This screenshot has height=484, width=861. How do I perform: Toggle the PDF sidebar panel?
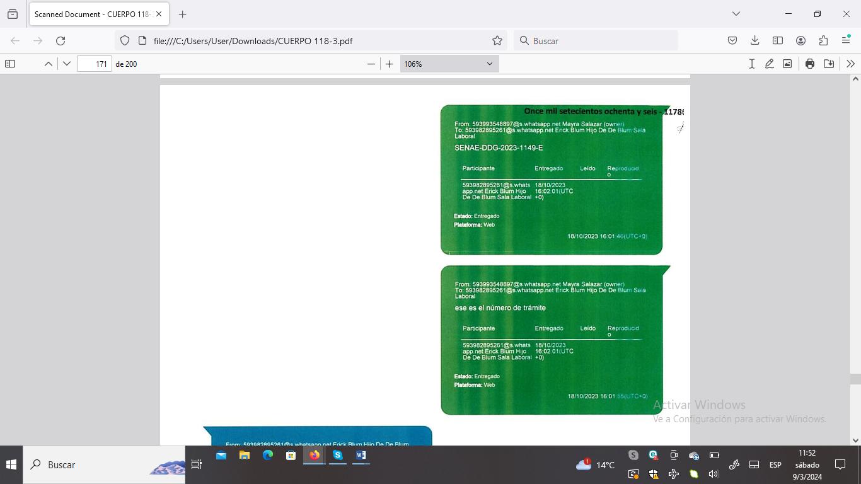[10, 64]
